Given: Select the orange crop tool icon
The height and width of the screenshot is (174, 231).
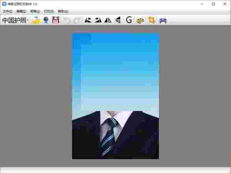Looking at the screenshot, I should 152,20.
